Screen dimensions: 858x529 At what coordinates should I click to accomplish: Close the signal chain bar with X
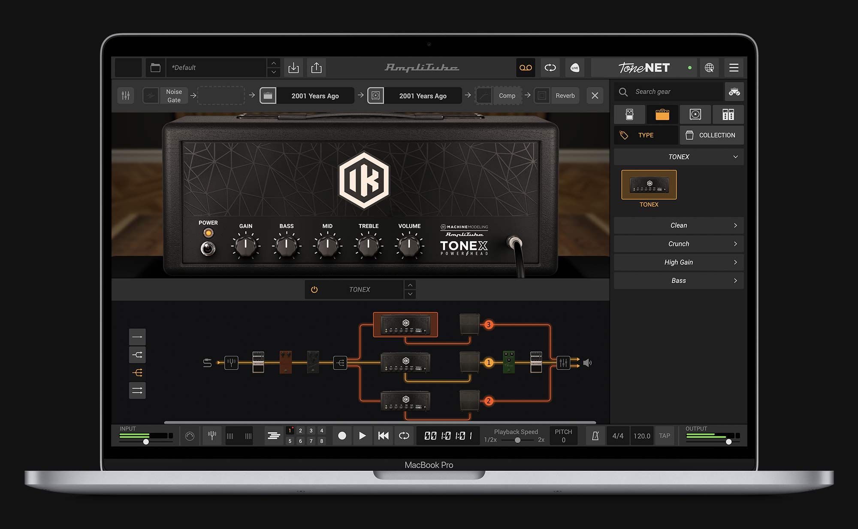pos(595,96)
